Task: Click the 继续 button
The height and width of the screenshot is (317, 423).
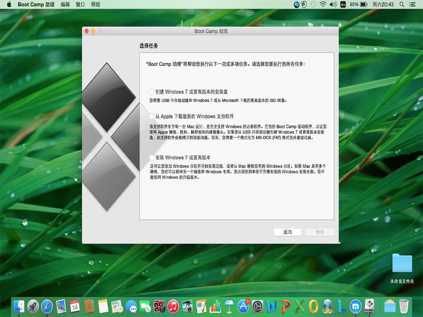Action: (320, 232)
